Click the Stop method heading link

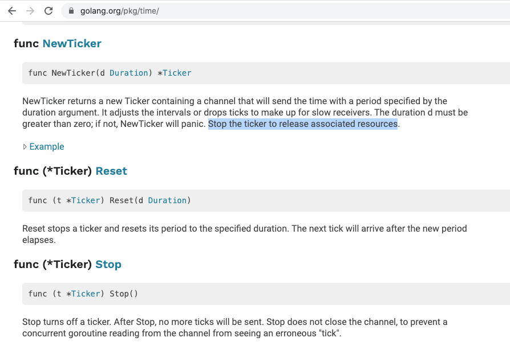[108, 264]
